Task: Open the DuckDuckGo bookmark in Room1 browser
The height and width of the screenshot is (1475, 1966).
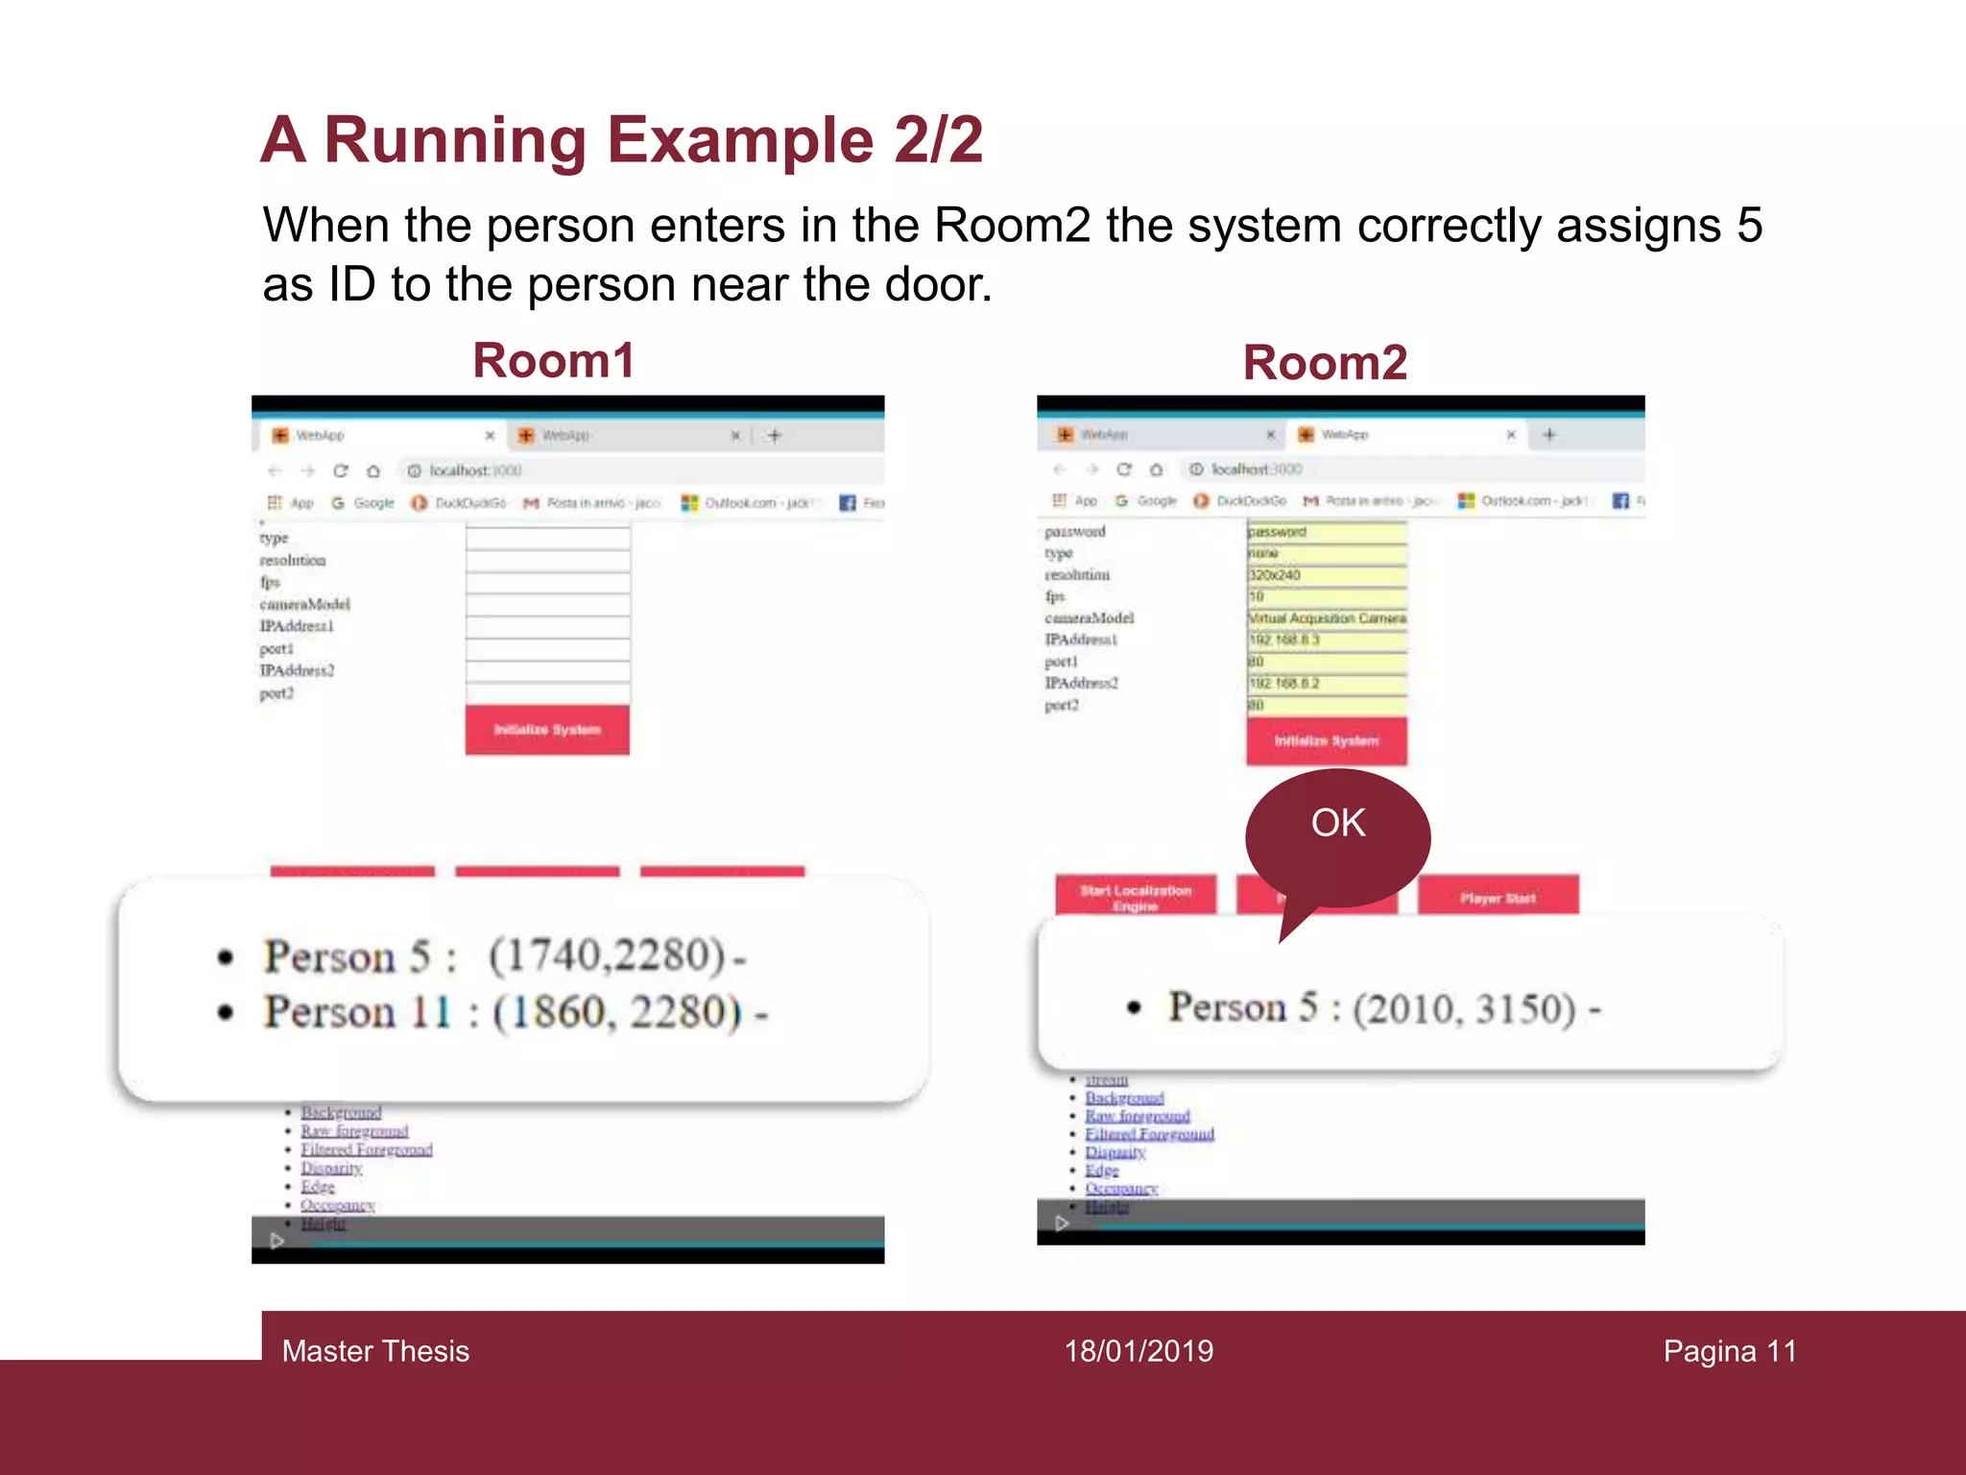Action: point(459,502)
